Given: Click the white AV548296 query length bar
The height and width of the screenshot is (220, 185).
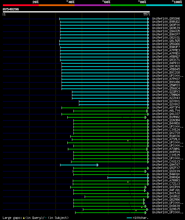Looking at the screenshot, I should [x=76, y=12].
